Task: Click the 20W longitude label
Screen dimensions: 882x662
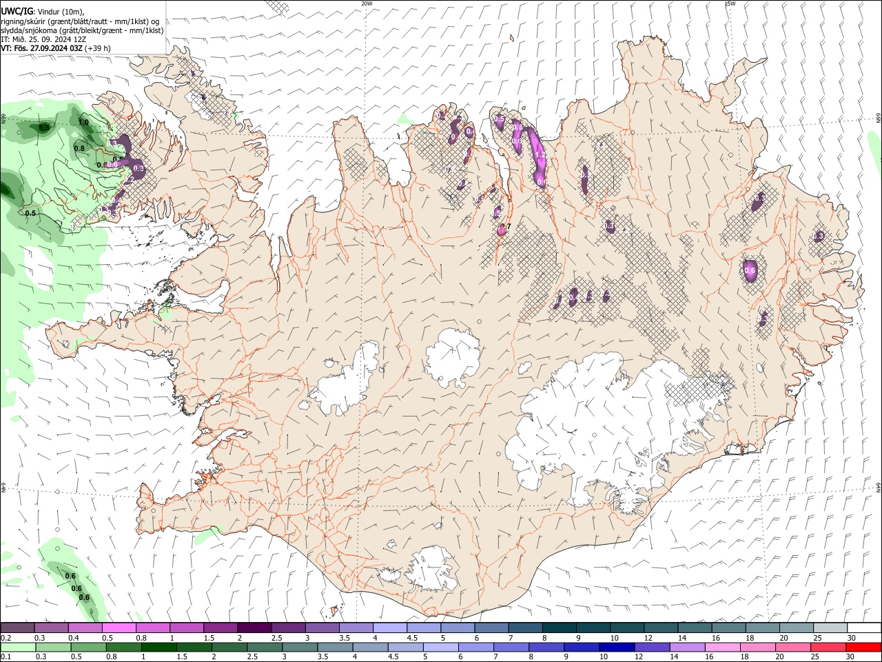Action: (x=367, y=3)
